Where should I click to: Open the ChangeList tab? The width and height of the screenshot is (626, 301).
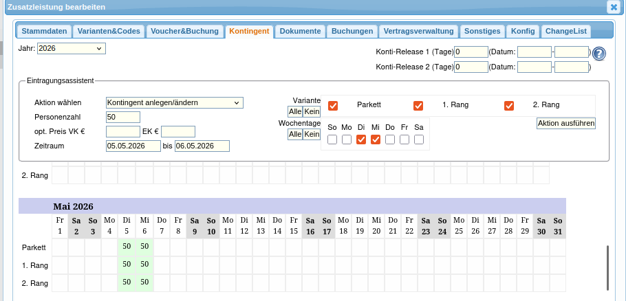[565, 32]
